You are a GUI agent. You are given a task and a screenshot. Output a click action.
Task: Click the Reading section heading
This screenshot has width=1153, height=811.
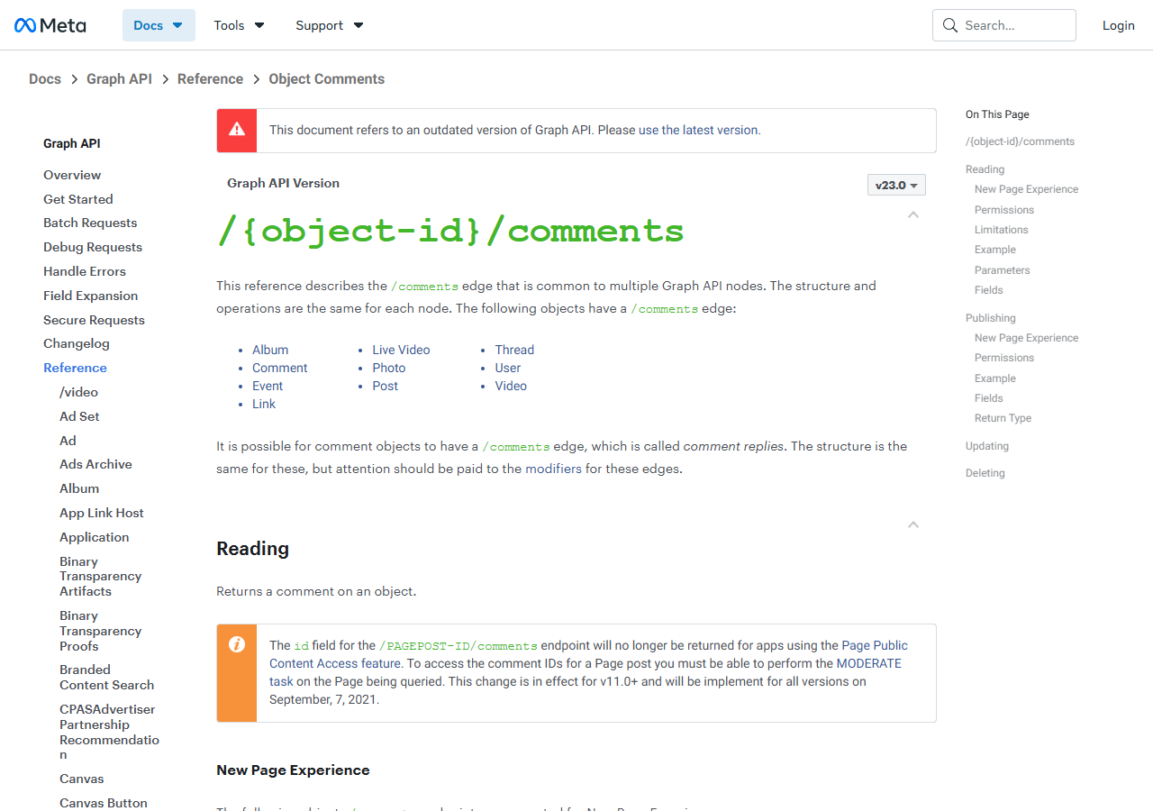pyautogui.click(x=253, y=549)
